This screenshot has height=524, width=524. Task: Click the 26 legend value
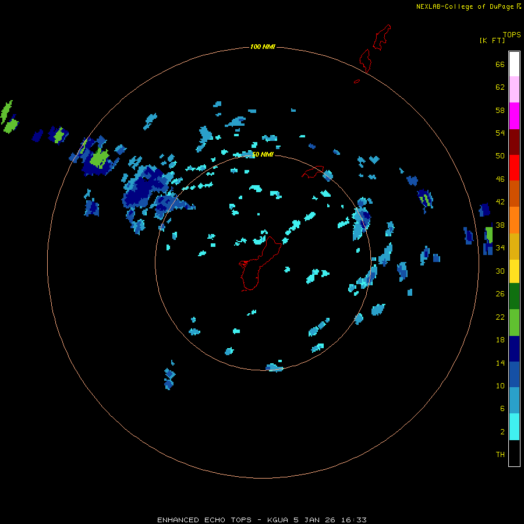click(500, 294)
